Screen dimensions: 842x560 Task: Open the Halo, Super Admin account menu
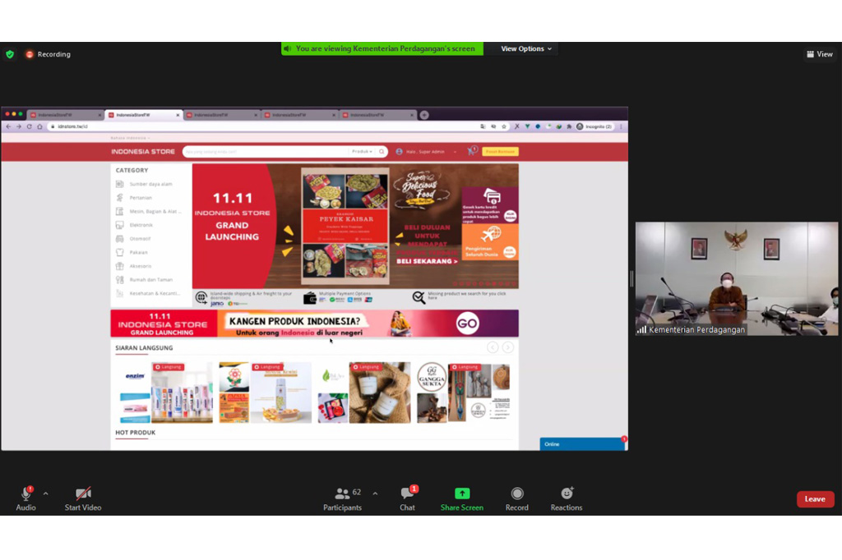click(427, 152)
